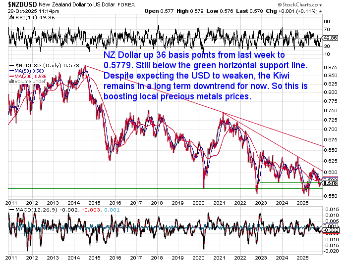Click the 0.015 label on MACD axis
The width and height of the screenshot is (347, 262).
click(x=332, y=209)
